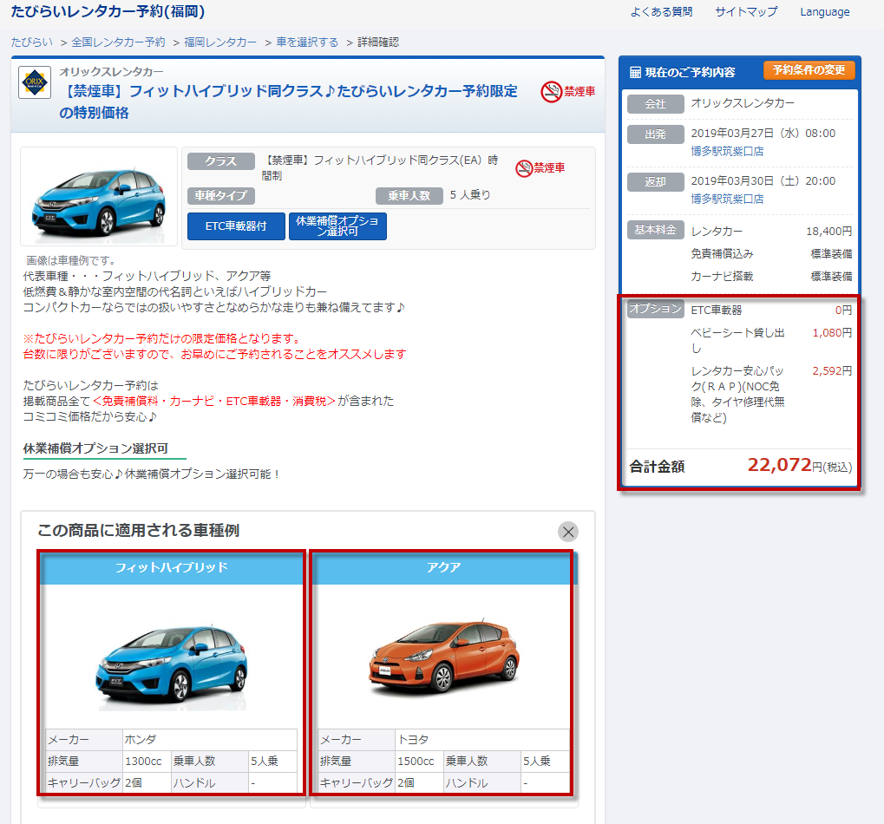This screenshot has height=824, width=884.
Task: Open the サイトマップ link
Action: click(x=746, y=12)
